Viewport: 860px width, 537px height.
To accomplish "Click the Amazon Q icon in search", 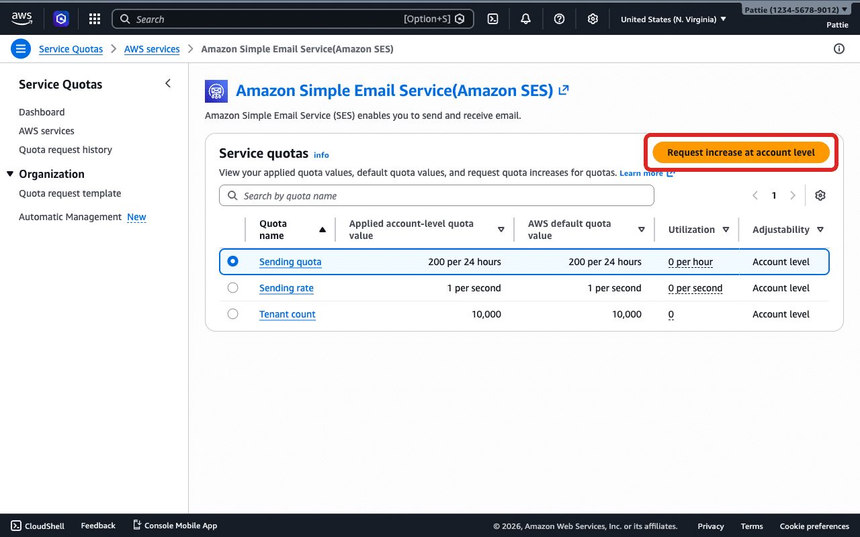I will click(460, 19).
